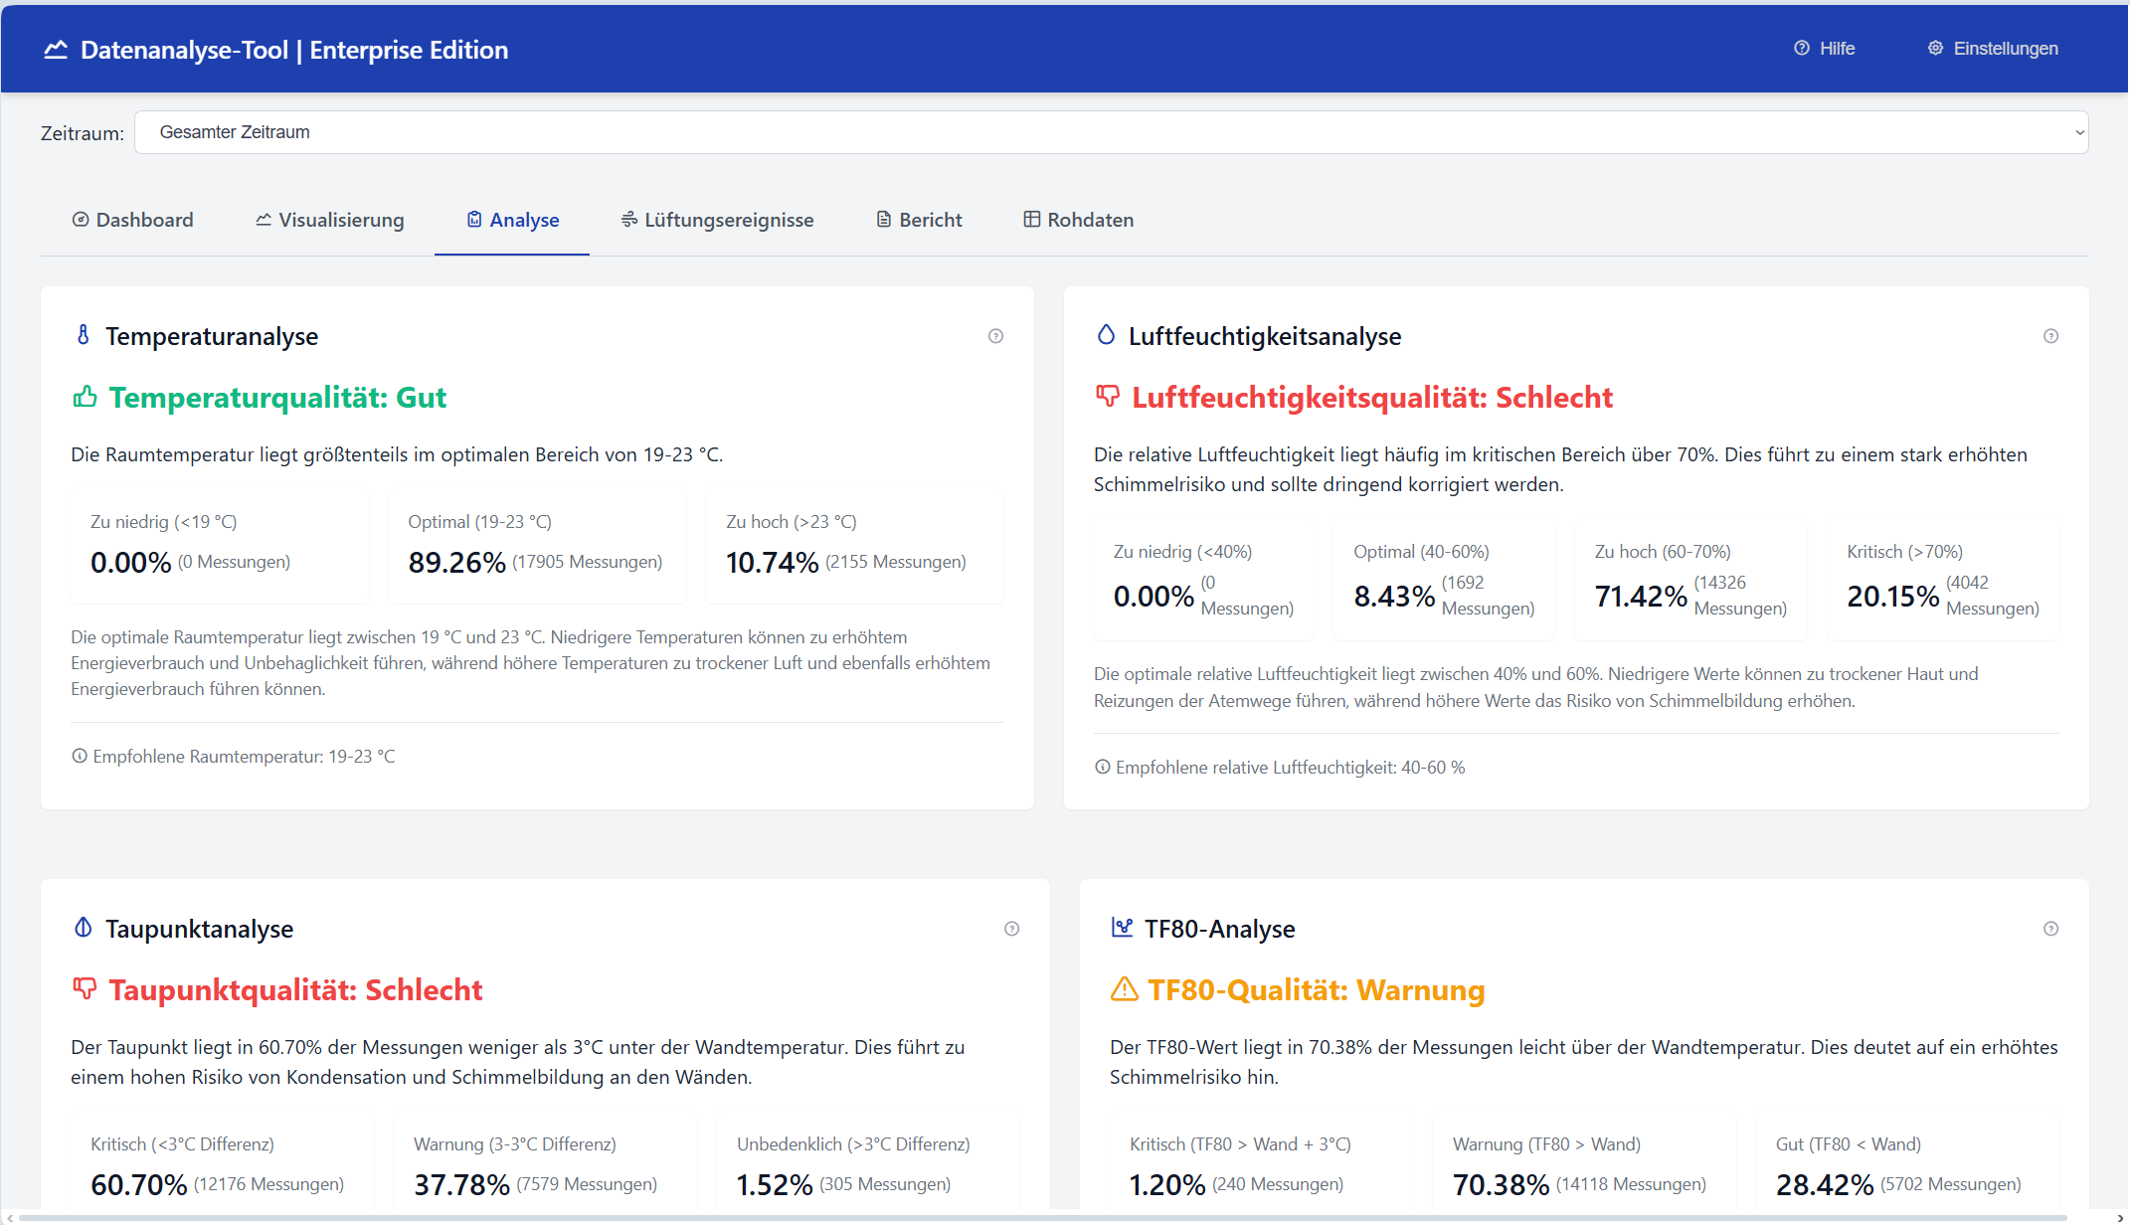Click the horizontal scrollbar at bottom
The image size is (2130, 1225).
pos(1044,1217)
